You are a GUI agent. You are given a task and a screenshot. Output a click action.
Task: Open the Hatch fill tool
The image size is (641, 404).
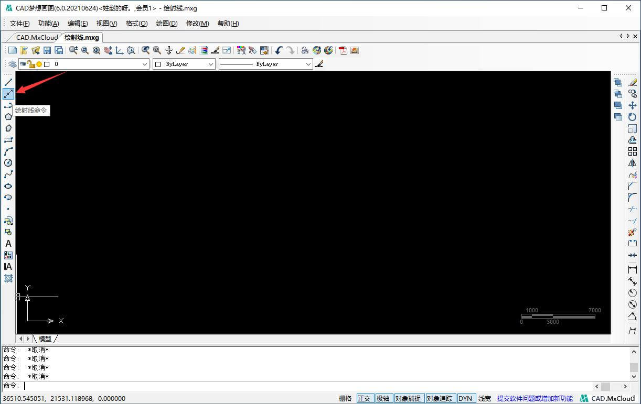click(8, 278)
